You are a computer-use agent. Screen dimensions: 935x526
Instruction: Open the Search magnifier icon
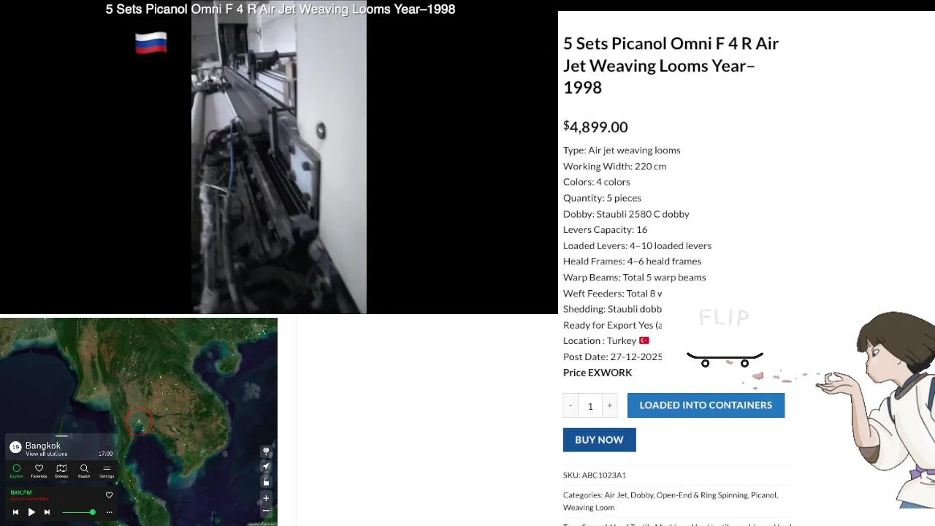tap(84, 470)
